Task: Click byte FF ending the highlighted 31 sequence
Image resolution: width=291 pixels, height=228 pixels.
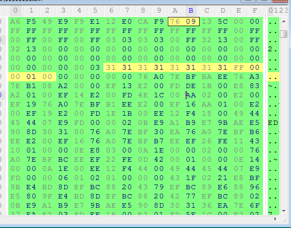Action: [x=238, y=67]
